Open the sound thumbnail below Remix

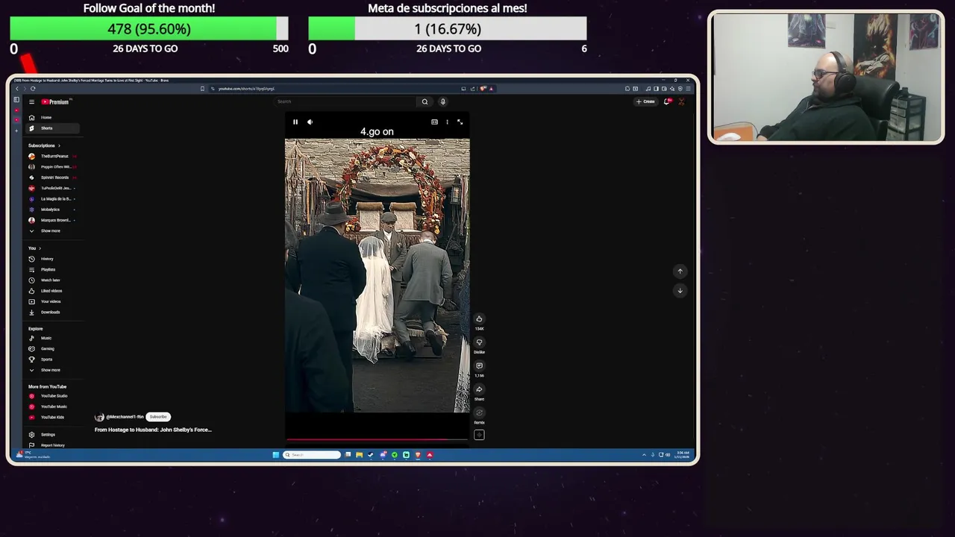point(479,435)
